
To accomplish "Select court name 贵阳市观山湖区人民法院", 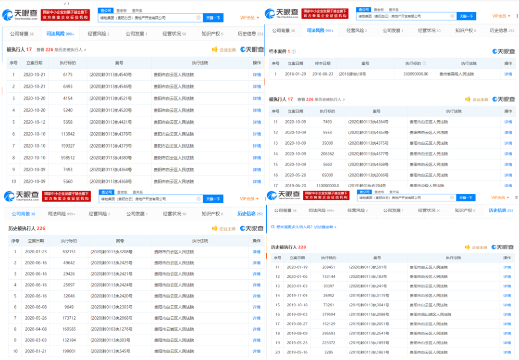I will (x=431, y=315).
